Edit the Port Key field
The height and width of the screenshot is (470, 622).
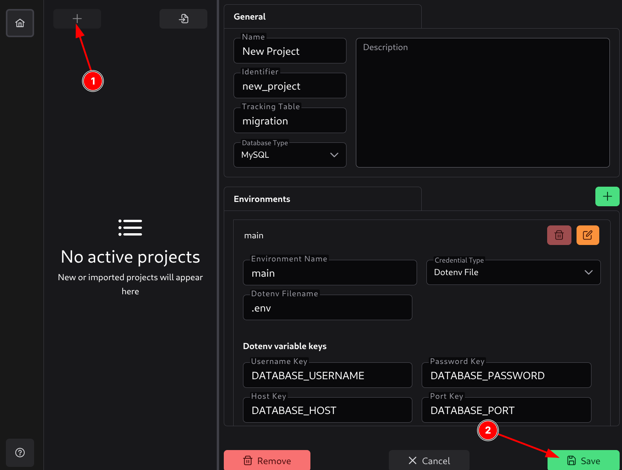coord(506,410)
